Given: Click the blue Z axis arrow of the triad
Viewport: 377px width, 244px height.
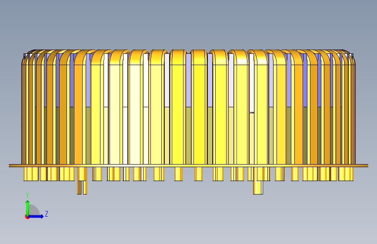Looking at the screenshot, I should (x=36, y=216).
